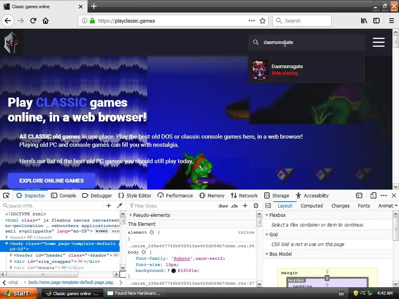This screenshot has height=299, width=399.
Task: Switch to Computed sidebar tab
Action: point(312,206)
